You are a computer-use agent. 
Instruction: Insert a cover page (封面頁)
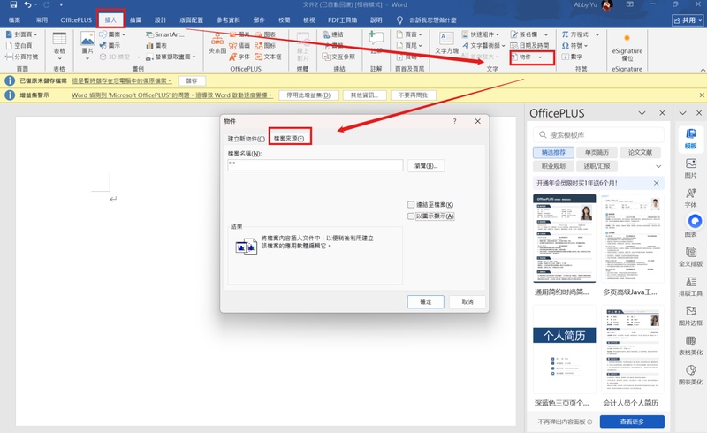pyautogui.click(x=21, y=34)
